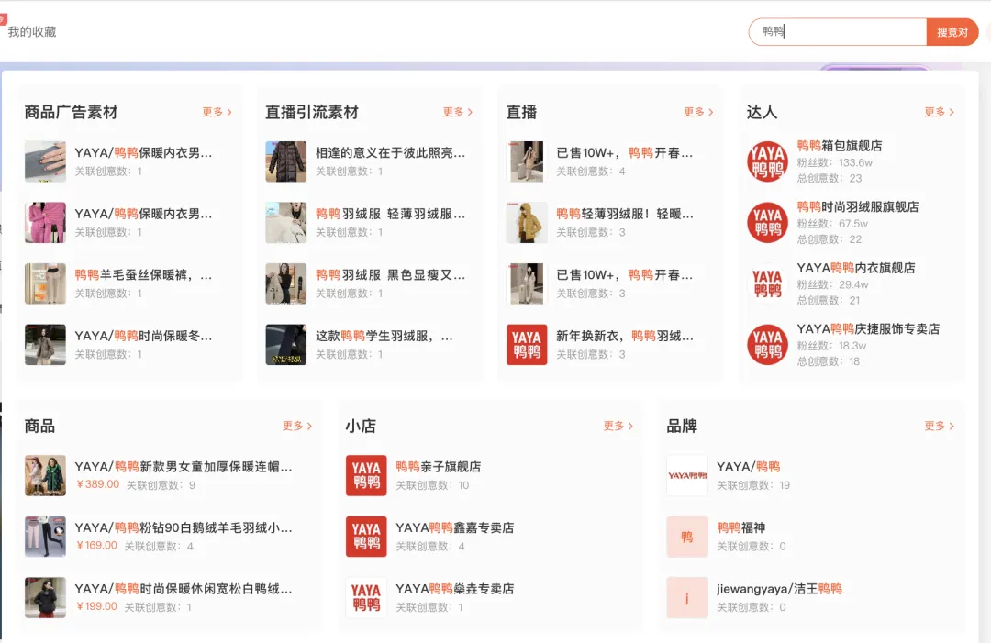Click 关联创意数: 10 under 鸭鸭亲子旗舰店
The height and width of the screenshot is (643, 991).
click(432, 485)
